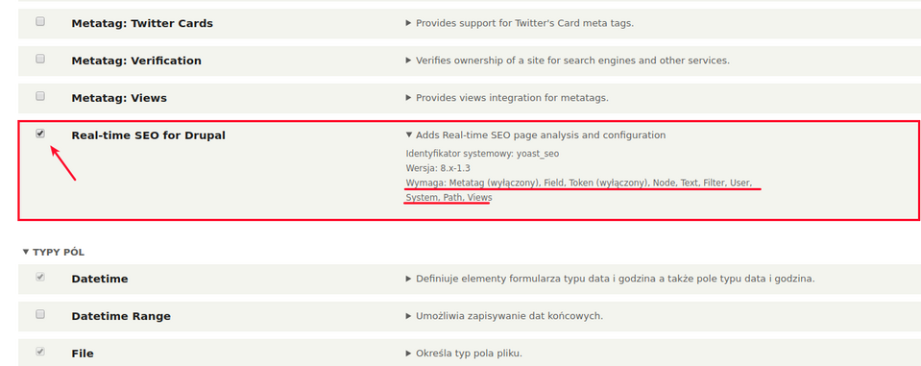Expand Datetime module description

pyautogui.click(x=610, y=279)
